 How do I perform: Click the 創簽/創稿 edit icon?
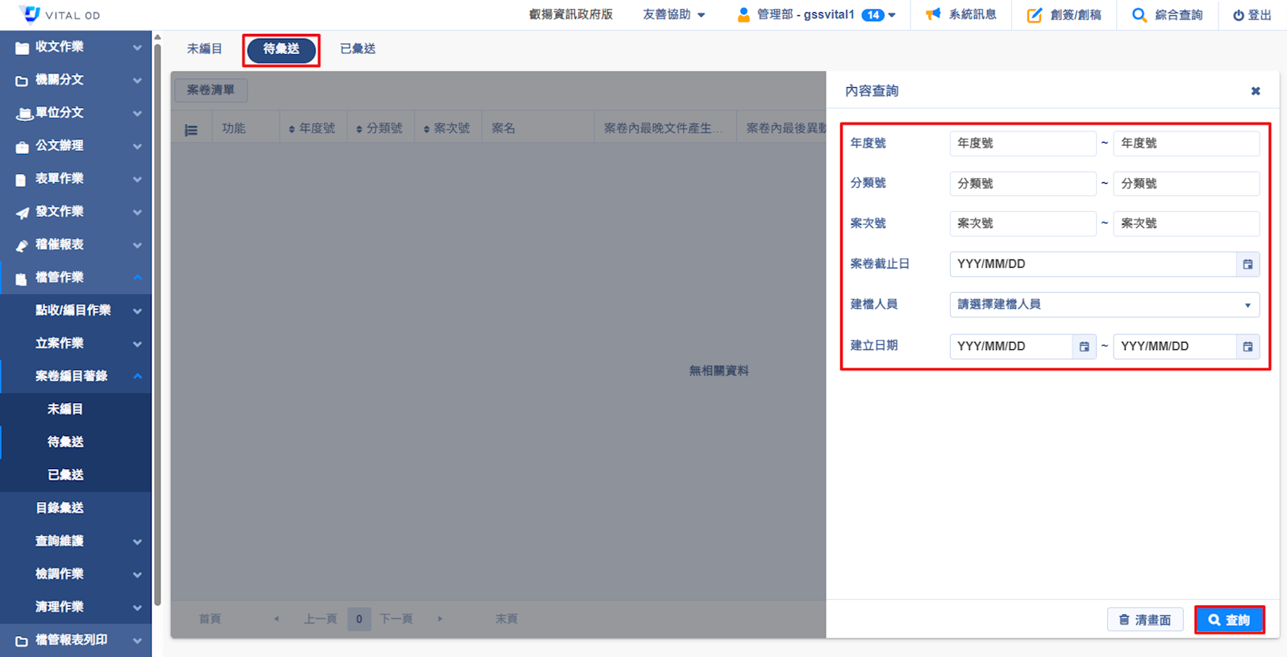coord(1034,15)
